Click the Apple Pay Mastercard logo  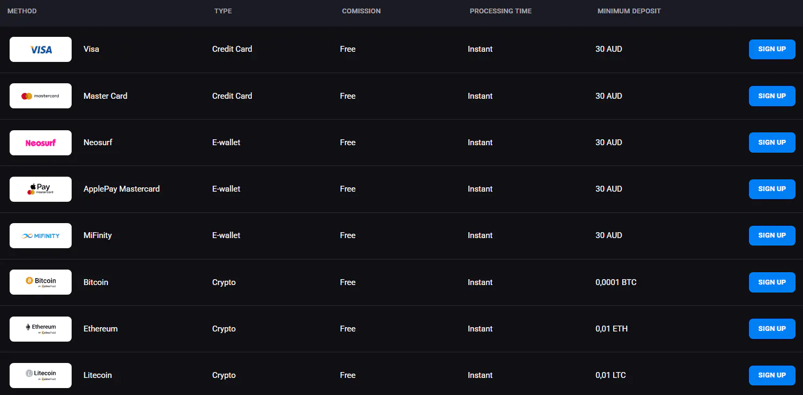coord(41,189)
